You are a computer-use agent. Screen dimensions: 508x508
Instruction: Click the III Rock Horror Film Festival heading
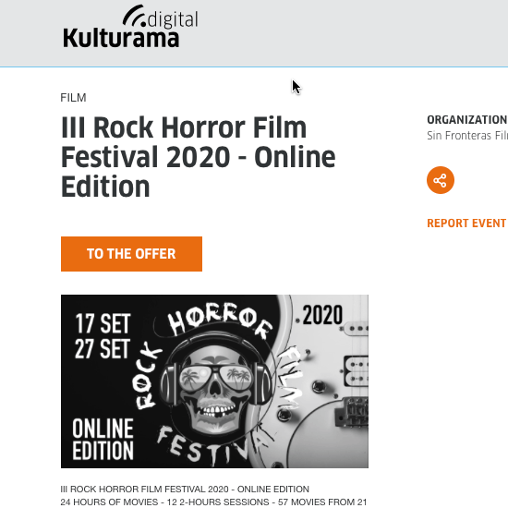(x=198, y=157)
